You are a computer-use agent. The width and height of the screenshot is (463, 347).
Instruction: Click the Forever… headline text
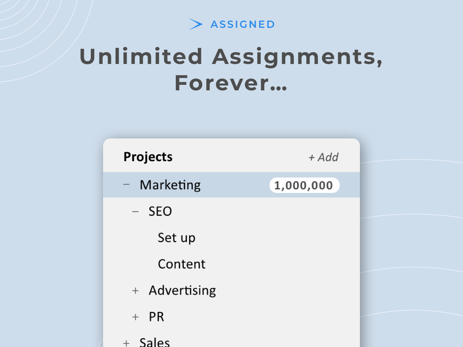231,83
